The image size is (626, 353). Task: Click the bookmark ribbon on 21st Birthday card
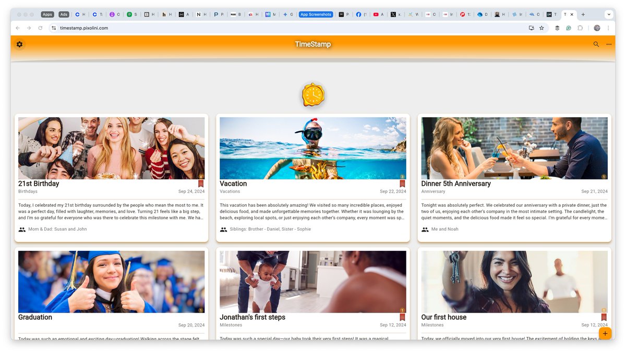[201, 183]
